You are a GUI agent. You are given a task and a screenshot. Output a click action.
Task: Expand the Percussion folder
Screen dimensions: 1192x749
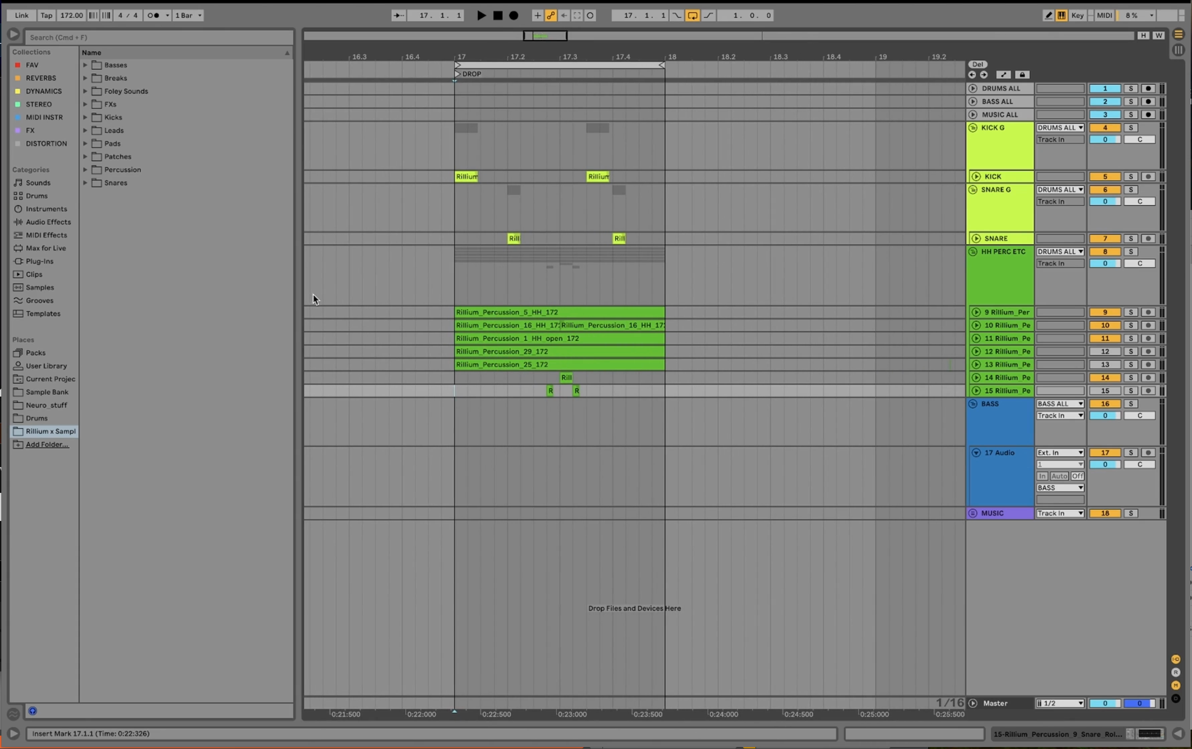[x=85, y=170]
